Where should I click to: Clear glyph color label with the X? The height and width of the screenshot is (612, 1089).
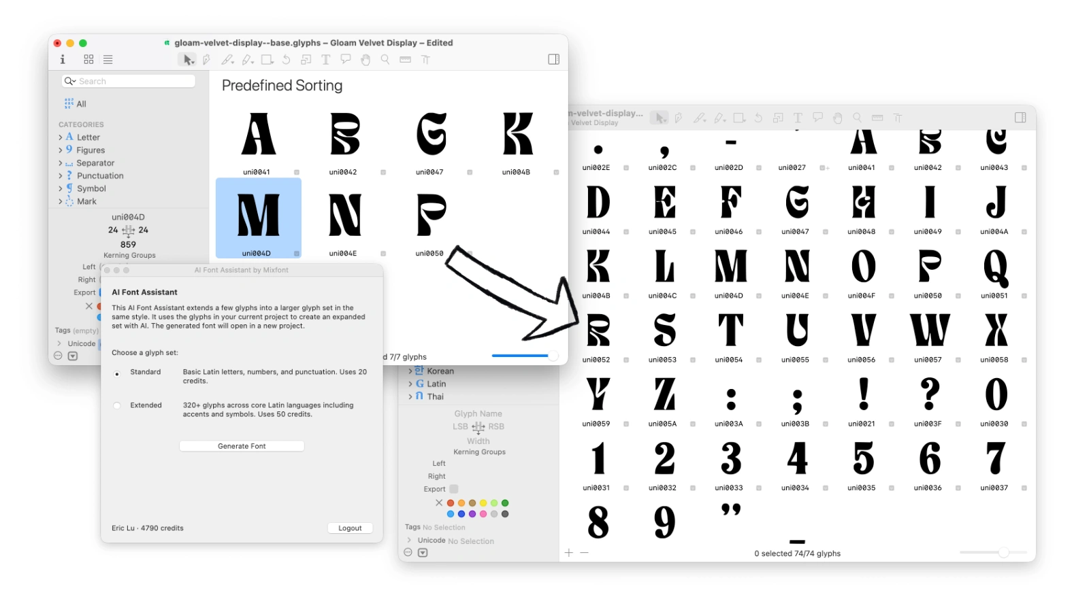[x=439, y=503]
